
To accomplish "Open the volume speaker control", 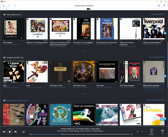I will (163, 131).
